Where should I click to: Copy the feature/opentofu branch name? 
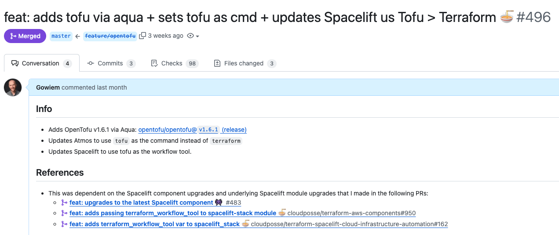(142, 36)
